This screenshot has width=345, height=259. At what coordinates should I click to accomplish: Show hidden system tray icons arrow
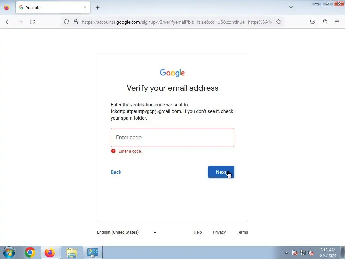pos(286,253)
